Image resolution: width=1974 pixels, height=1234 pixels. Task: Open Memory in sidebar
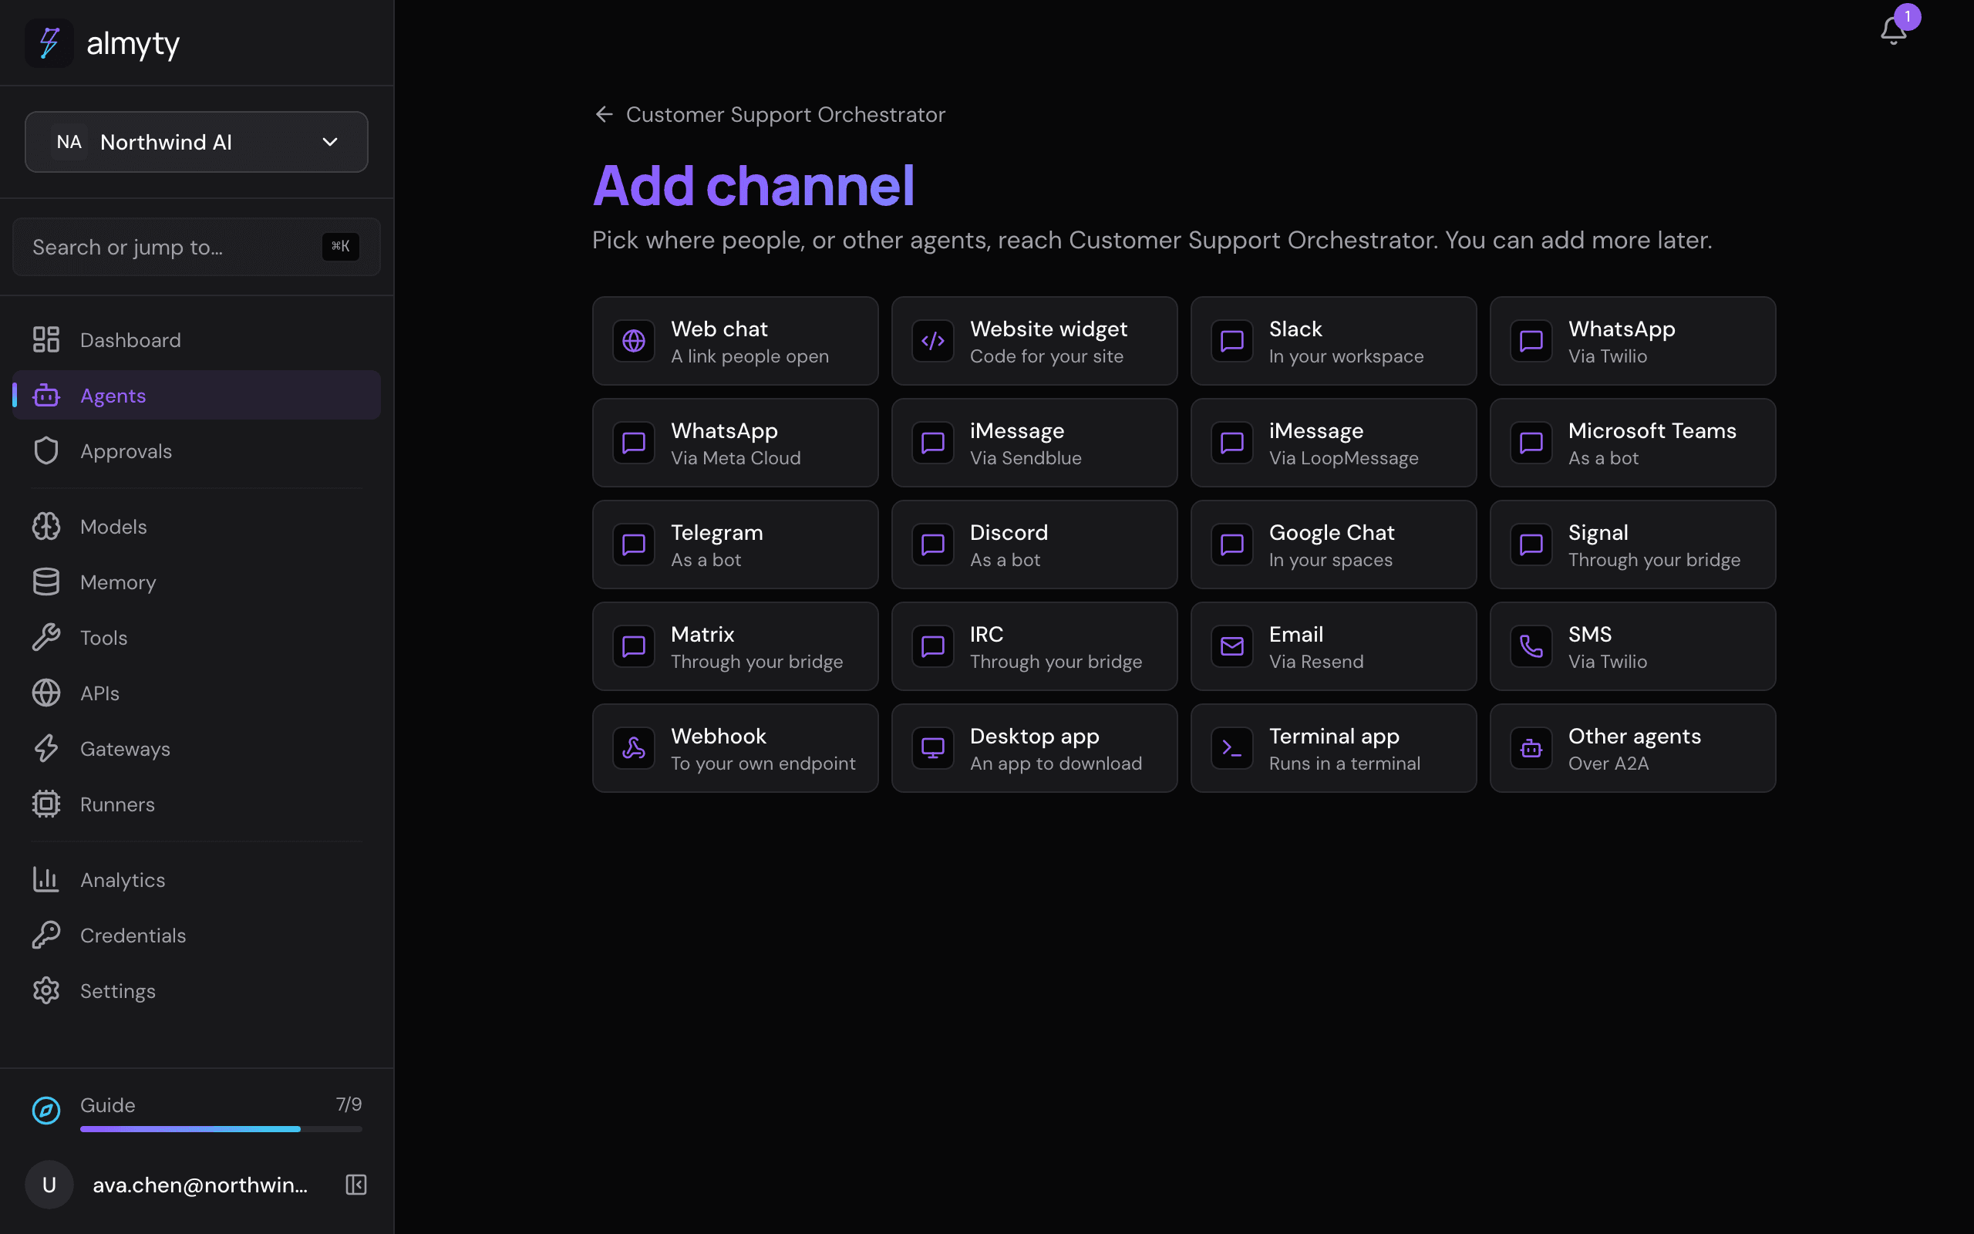click(197, 582)
